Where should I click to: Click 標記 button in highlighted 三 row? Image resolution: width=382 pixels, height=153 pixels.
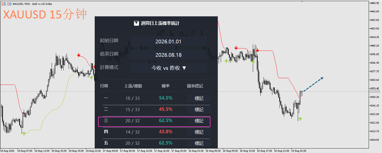pyautogui.click(x=199, y=121)
